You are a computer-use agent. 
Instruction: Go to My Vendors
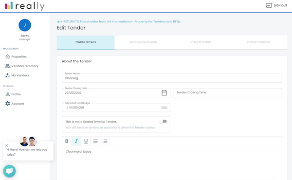[x=20, y=75]
